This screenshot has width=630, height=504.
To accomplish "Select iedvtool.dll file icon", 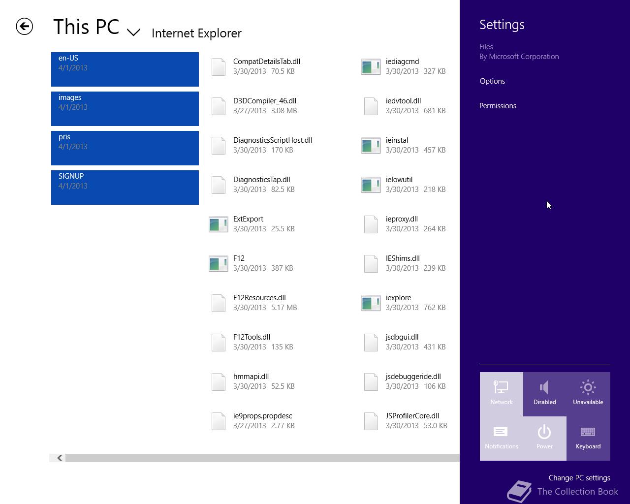I will pos(371,106).
